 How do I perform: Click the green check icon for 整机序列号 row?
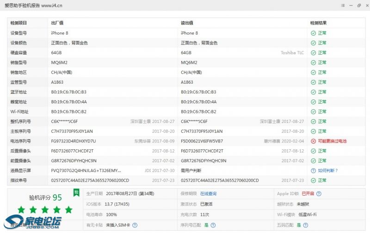(313, 122)
